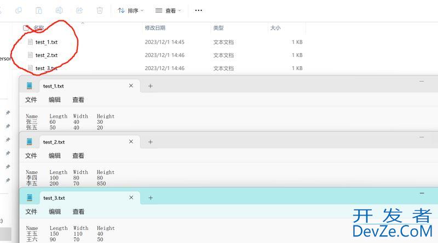The height and width of the screenshot is (243, 438).
Task: Open 编辑 menu in test_3.txt Notepad
Action: tap(55, 212)
